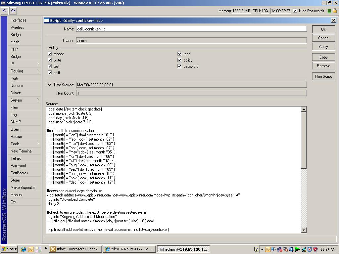Click the disconnected network tray icon
This screenshot has height=254, width=339.
[279, 249]
